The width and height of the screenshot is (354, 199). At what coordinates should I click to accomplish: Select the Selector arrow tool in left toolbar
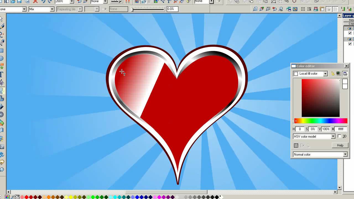(x=1, y=19)
